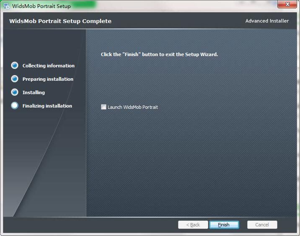
Task: Close the WidsMob Portrait Setup window
Action: coord(287,4)
